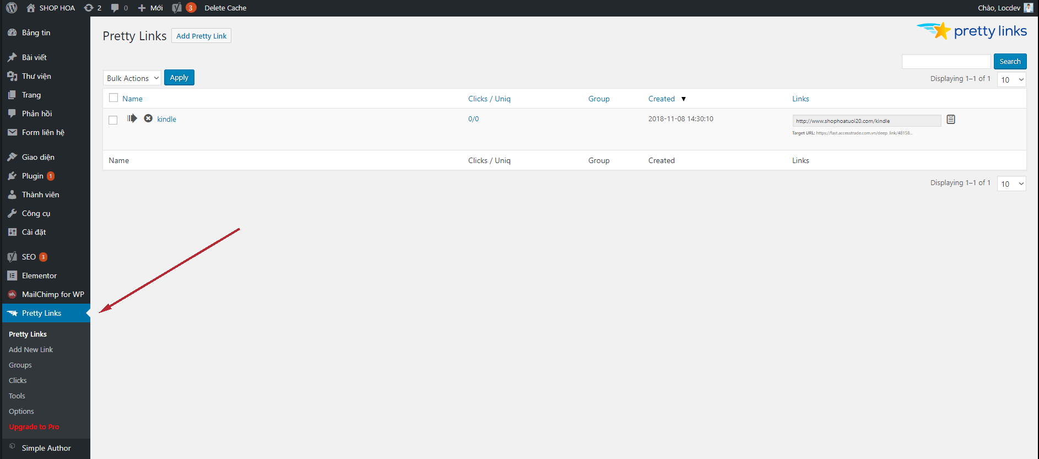The width and height of the screenshot is (1039, 459).
Task: Click the kindle Target URL link
Action: click(864, 133)
